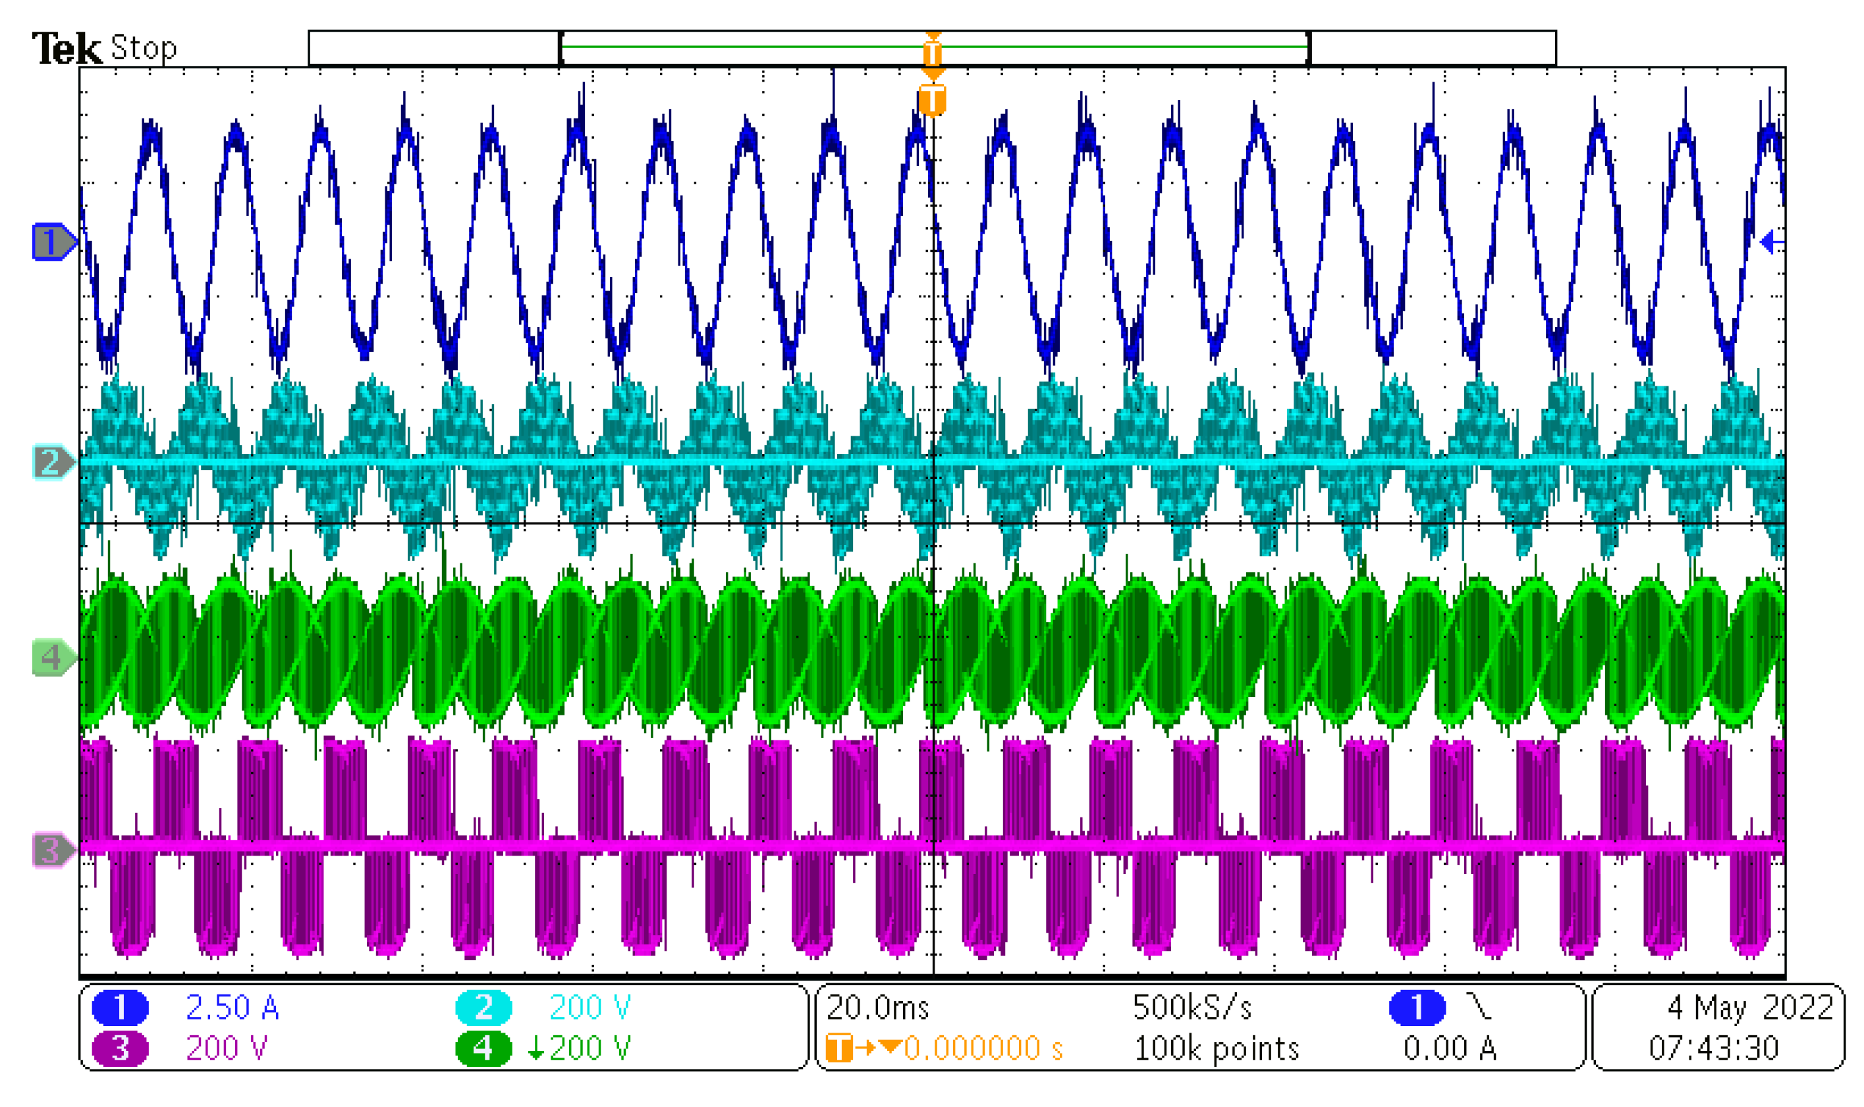
Task: Select the channel 3 magenta badge
Action: pyautogui.click(x=120, y=1049)
